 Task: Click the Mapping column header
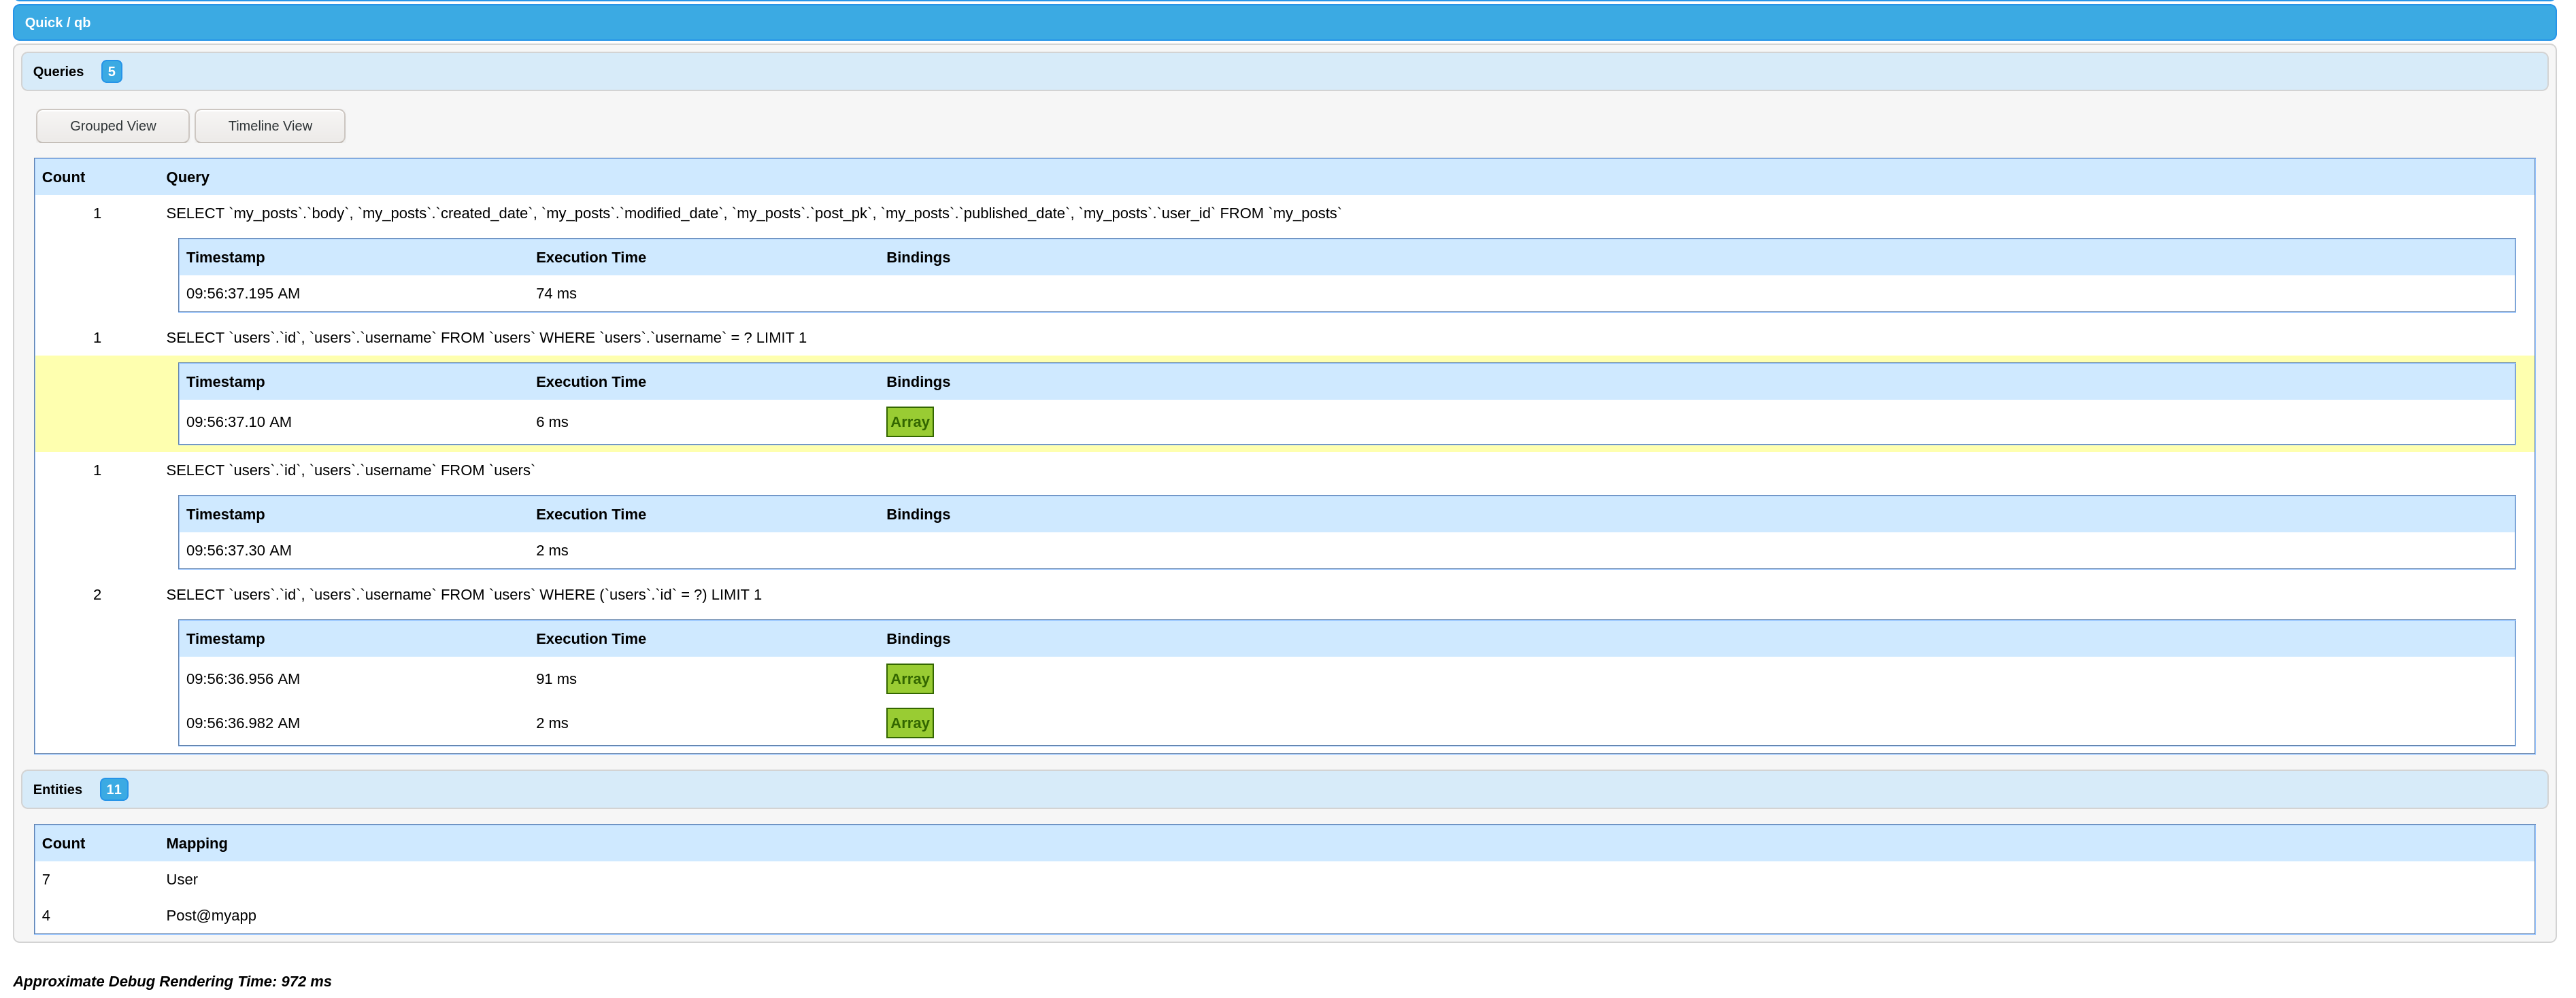196,843
